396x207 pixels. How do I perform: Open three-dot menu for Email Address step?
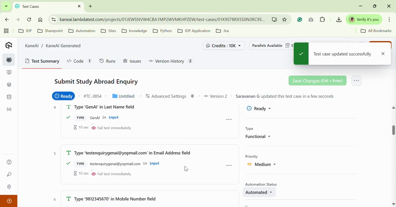[x=229, y=165]
